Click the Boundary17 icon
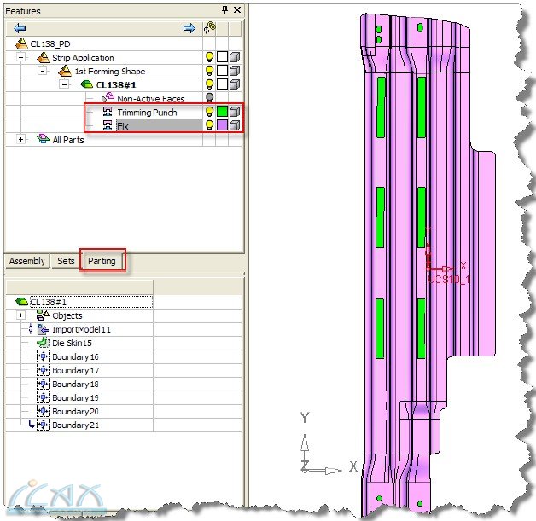Screen dimensions: 536x521 (x=43, y=370)
